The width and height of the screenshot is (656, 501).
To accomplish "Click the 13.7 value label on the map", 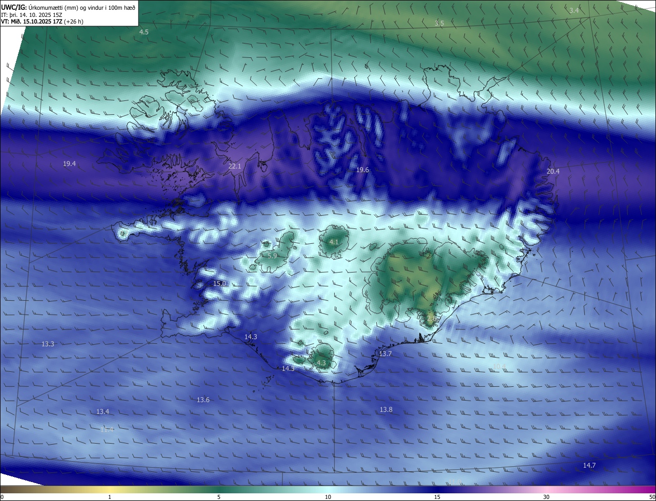I will pyautogui.click(x=385, y=354).
